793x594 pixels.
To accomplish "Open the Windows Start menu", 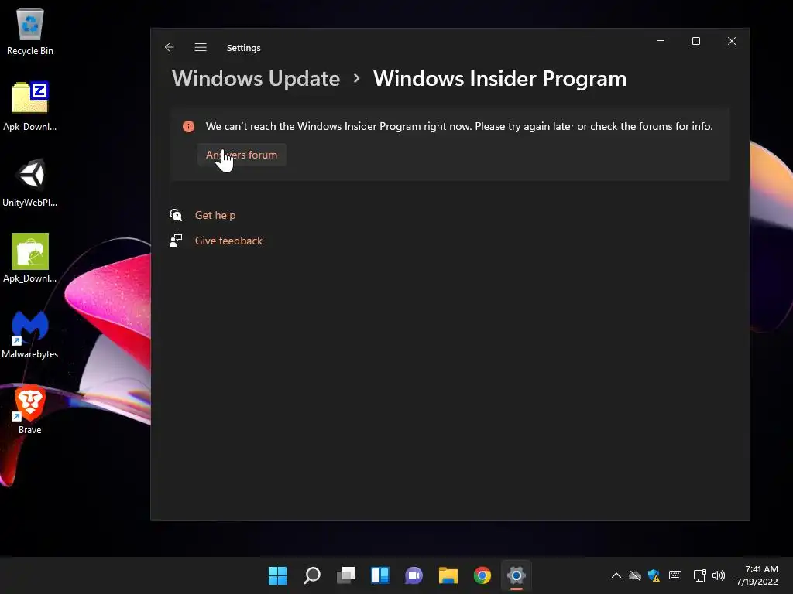I will [x=278, y=575].
